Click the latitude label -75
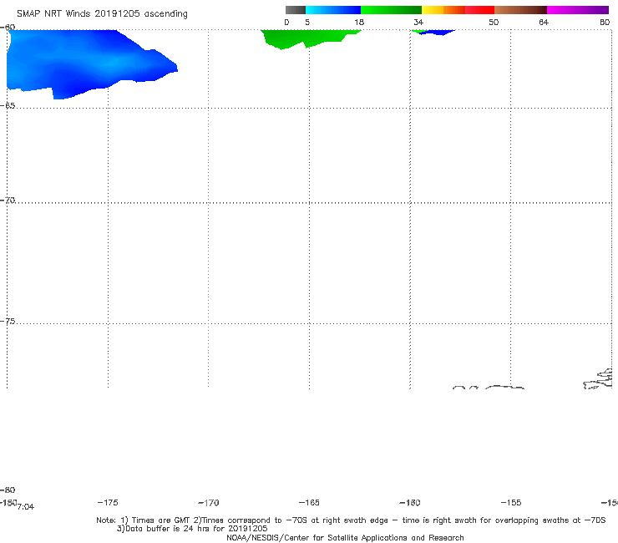618x543 pixels. (x=8, y=321)
